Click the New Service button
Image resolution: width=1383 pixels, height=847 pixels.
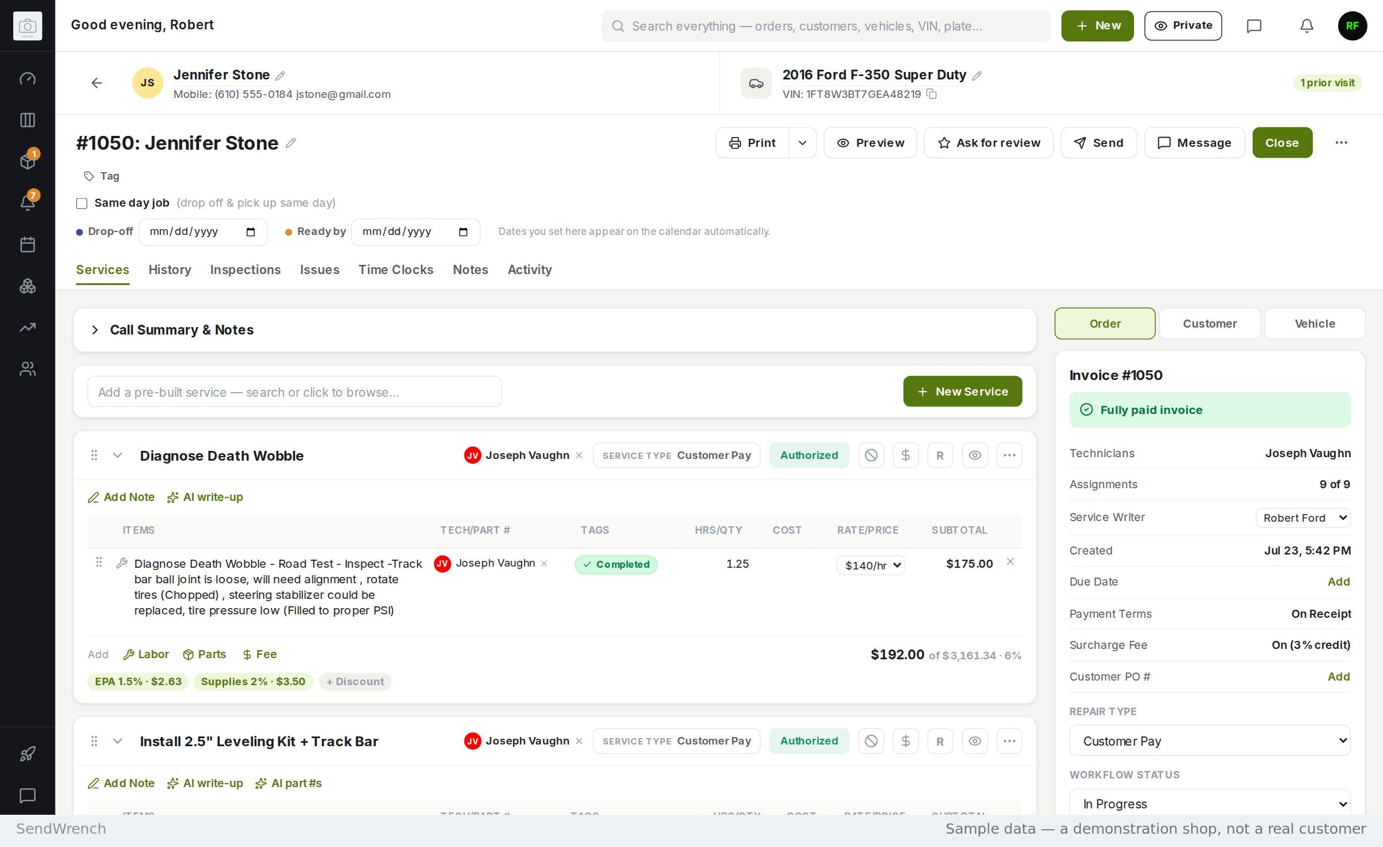coord(962,392)
